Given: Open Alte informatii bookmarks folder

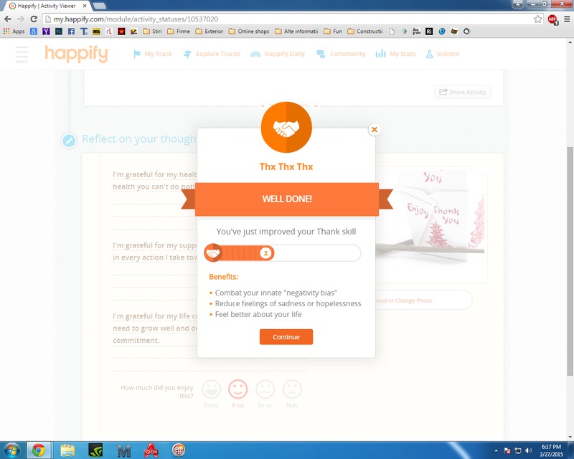Looking at the screenshot, I should (x=296, y=32).
